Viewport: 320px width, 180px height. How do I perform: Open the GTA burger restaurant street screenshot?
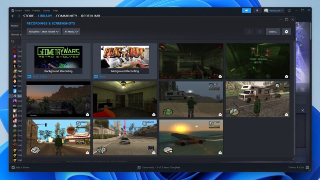58,137
